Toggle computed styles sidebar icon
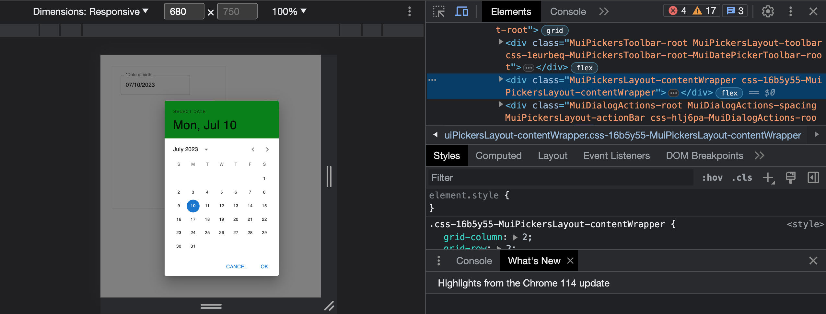This screenshot has height=314, width=826. [813, 177]
